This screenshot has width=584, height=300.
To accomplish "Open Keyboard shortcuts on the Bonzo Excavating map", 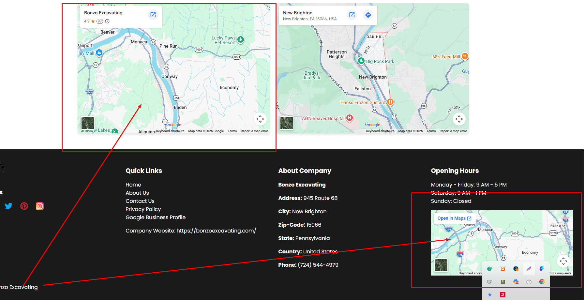I will (170, 131).
